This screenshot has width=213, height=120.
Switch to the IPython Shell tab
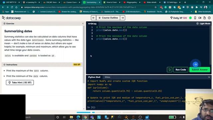94,77
